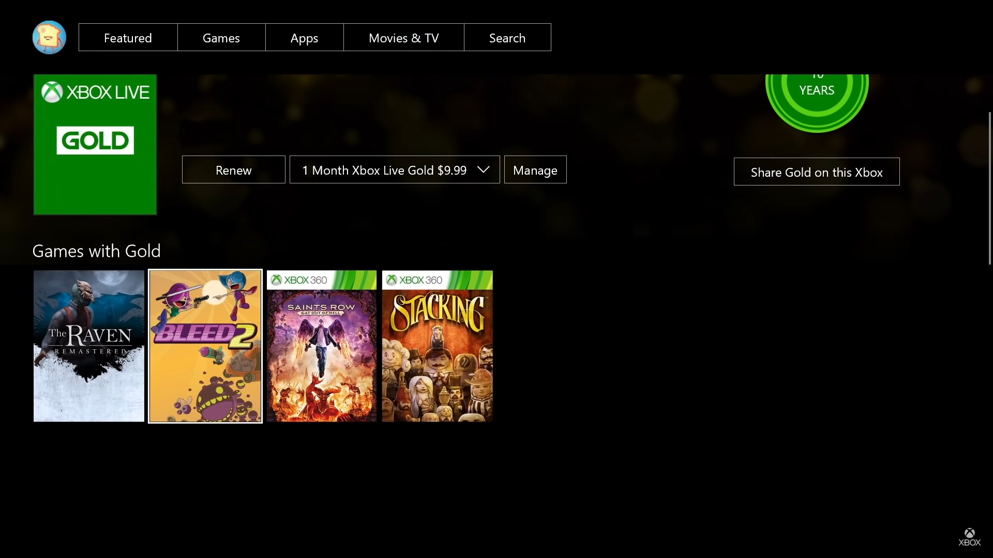
Task: Open the toast avatar profile icon
Action: click(x=49, y=37)
